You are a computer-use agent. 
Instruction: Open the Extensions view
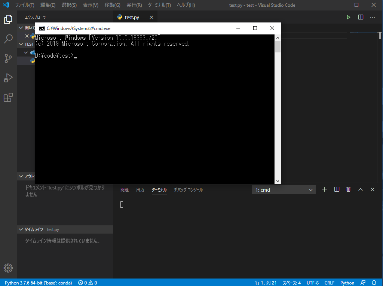tap(8, 98)
